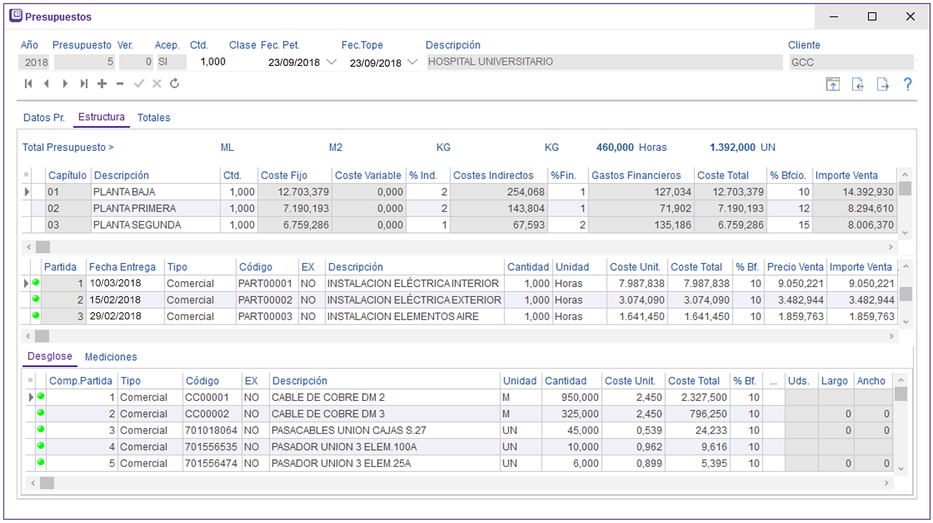Open help with the question mark icon
933x523 pixels.
coord(908,84)
